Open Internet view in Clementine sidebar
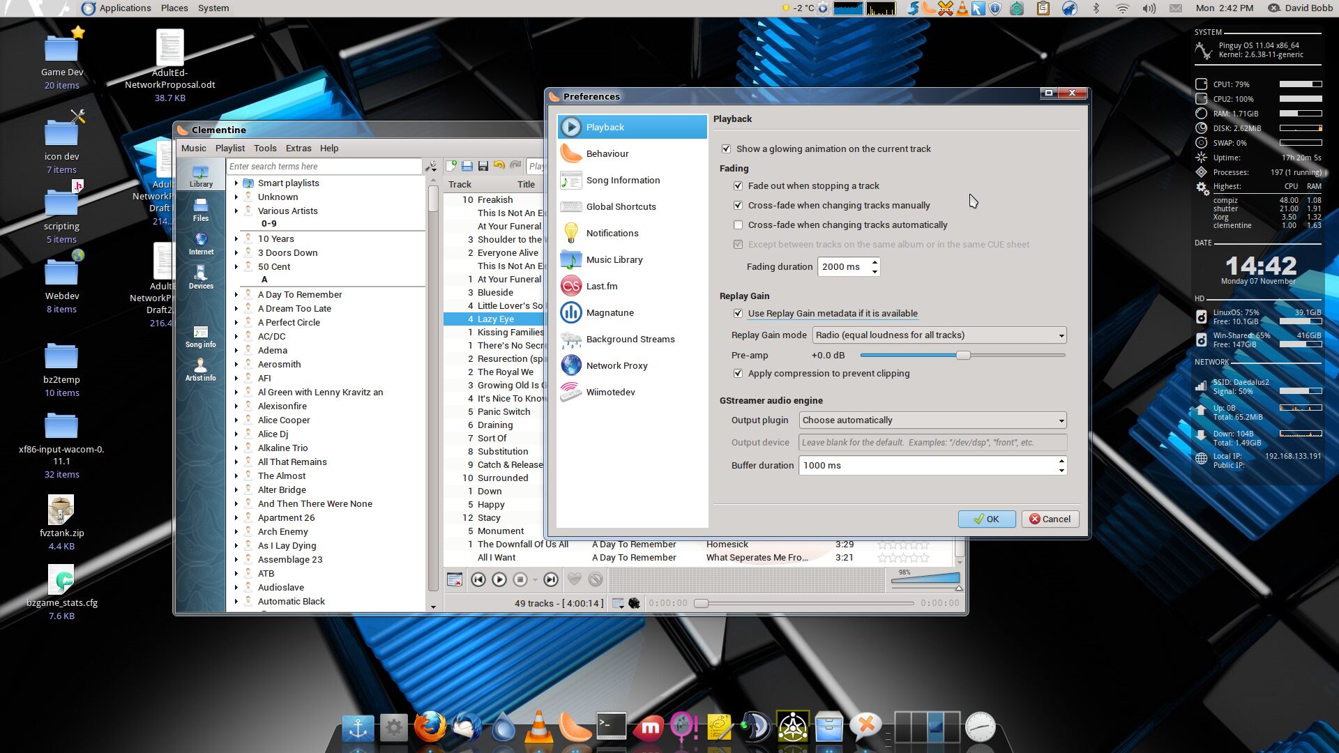This screenshot has width=1339, height=753. [201, 244]
